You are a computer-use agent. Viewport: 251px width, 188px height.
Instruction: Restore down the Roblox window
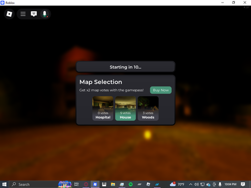(233, 3)
